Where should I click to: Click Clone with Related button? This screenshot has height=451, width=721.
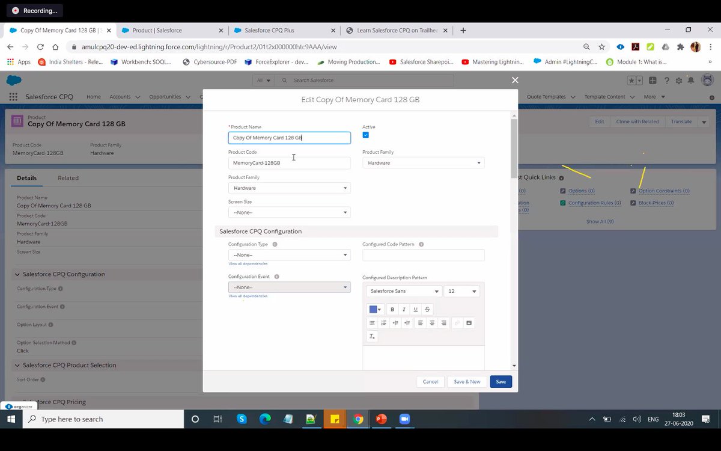pos(637,121)
